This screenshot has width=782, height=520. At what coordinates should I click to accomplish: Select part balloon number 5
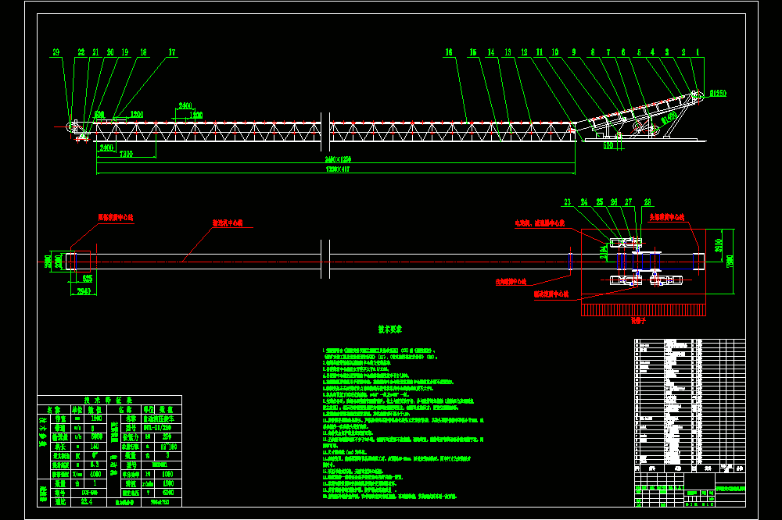click(639, 52)
